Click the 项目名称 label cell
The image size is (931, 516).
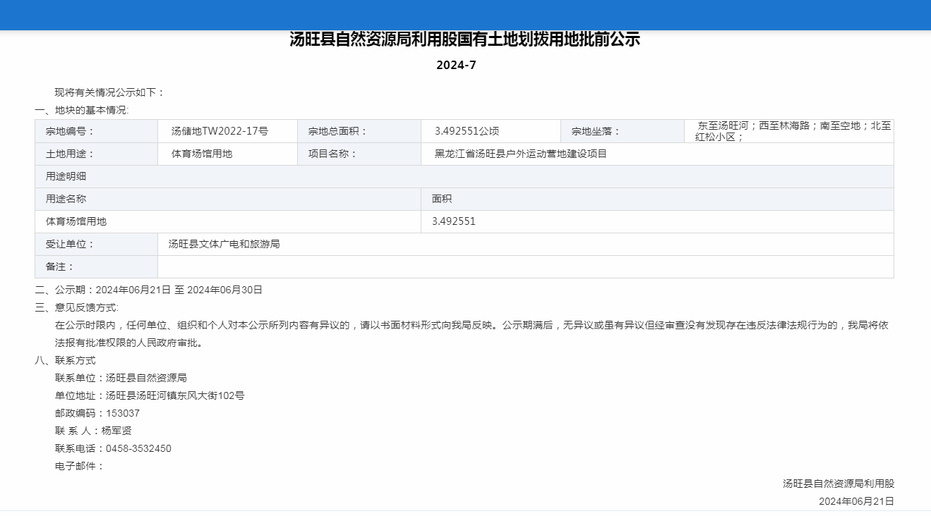359,154
